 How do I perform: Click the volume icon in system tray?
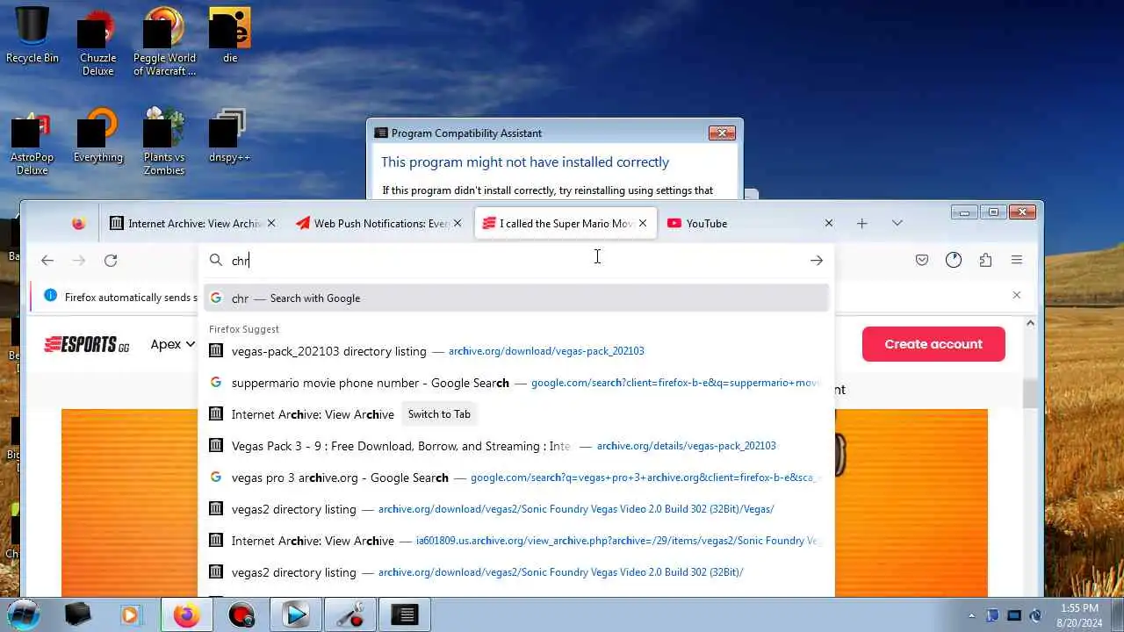[x=1036, y=615]
